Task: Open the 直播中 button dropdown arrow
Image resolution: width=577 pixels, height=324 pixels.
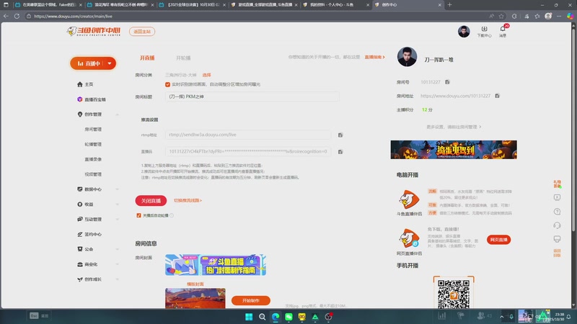Action: [110, 63]
